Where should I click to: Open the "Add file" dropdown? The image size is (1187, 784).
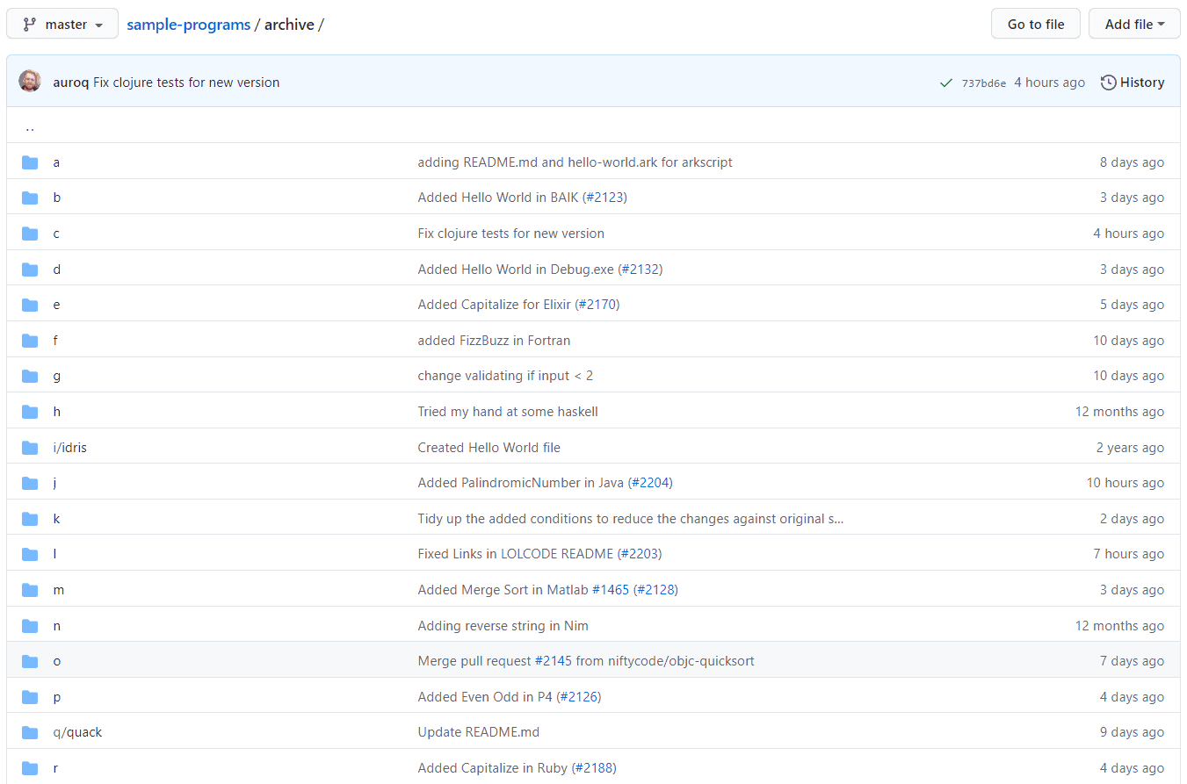coord(1134,24)
